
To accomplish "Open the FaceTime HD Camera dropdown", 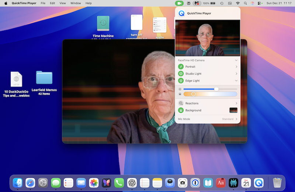I will pos(236,60).
